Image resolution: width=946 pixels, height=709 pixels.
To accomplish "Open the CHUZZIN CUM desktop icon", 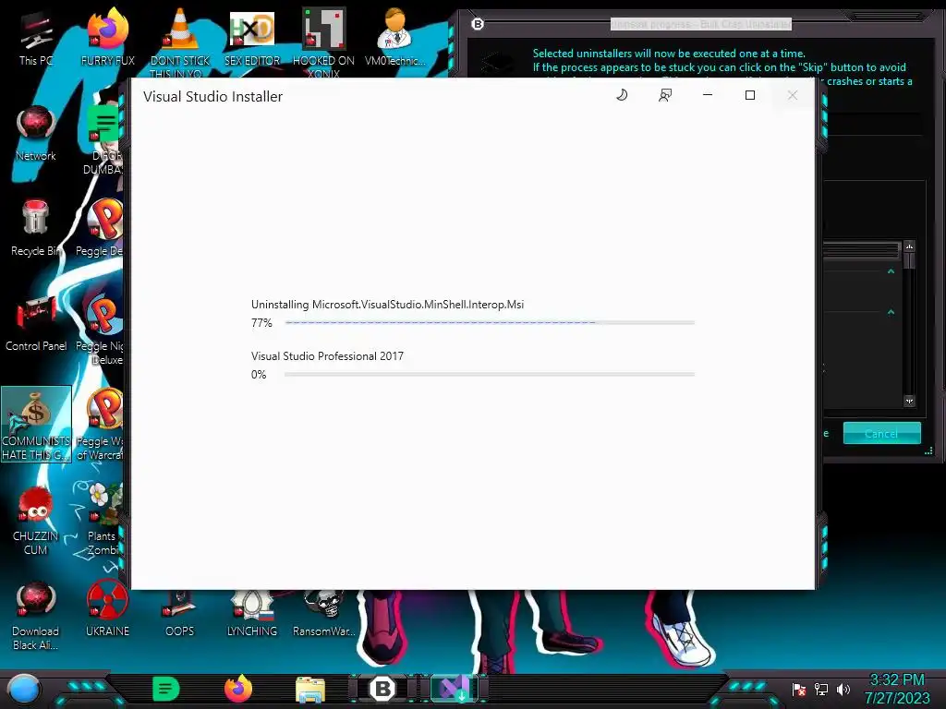I will pyautogui.click(x=36, y=521).
